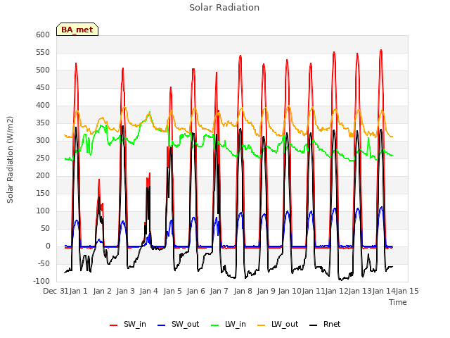Click the 550 y-axis tick label

(x=43, y=53)
